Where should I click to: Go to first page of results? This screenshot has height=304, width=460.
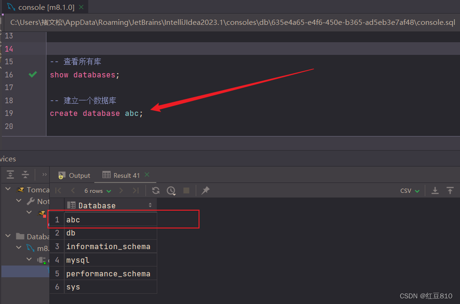57,190
